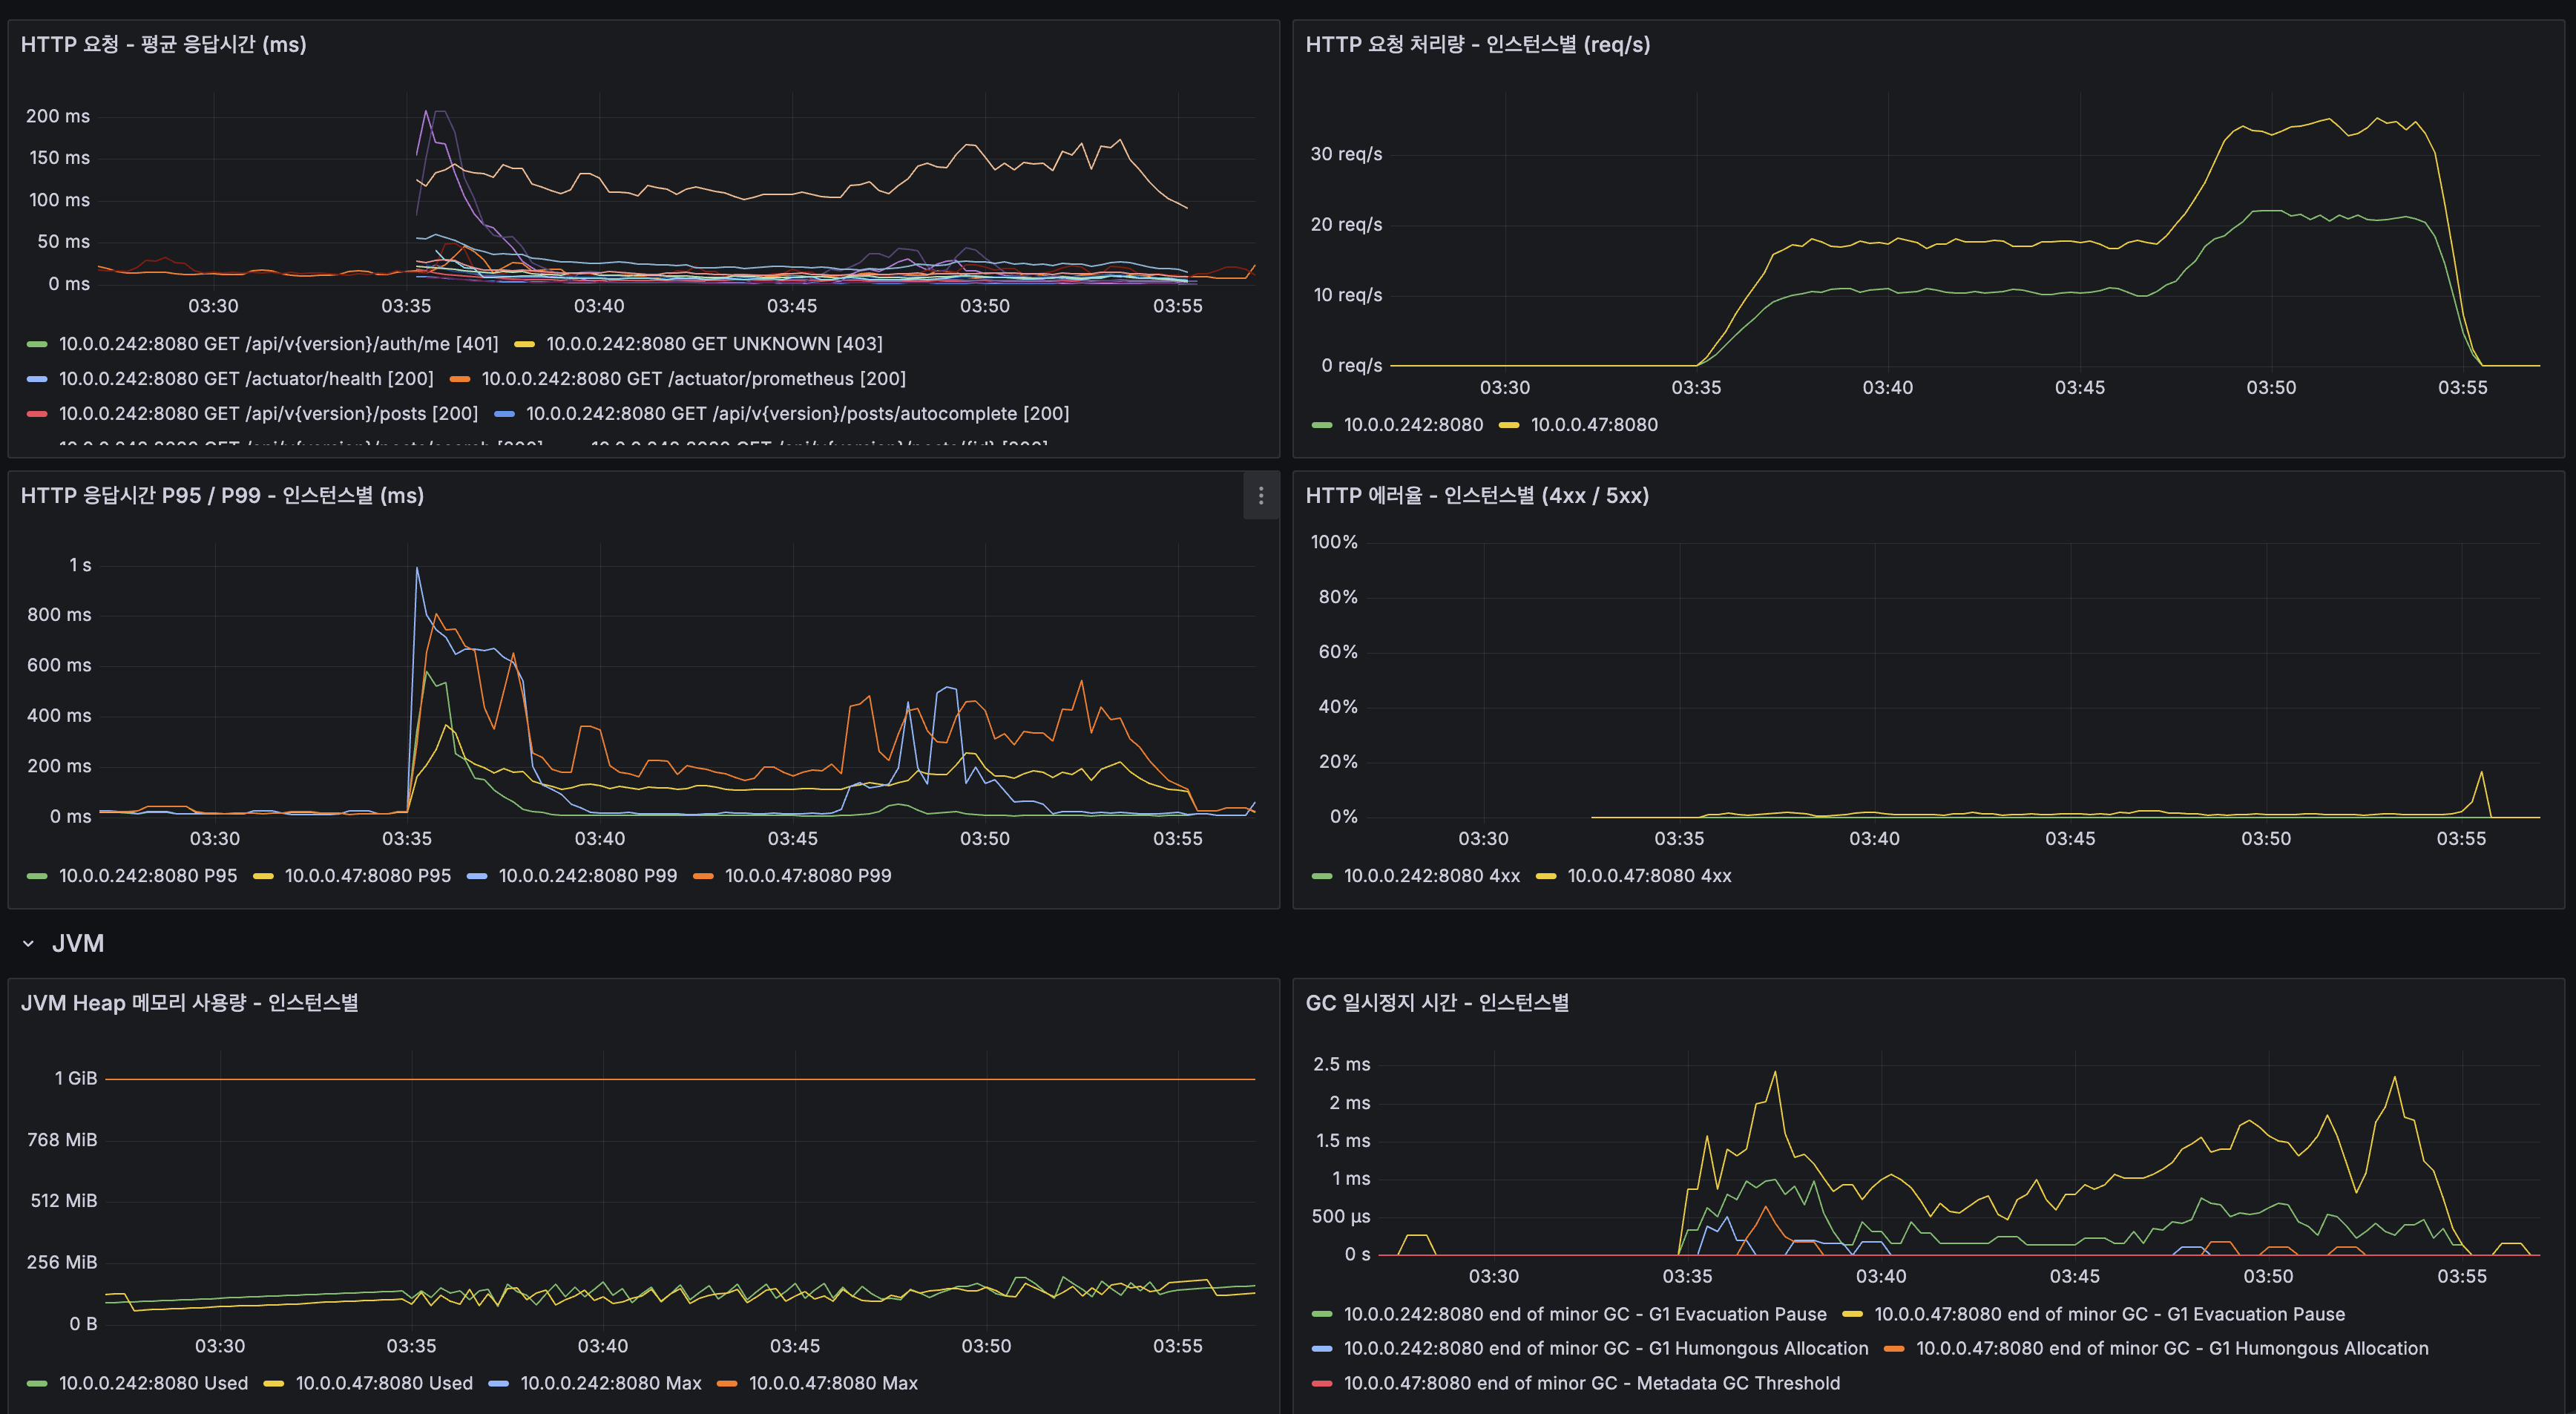This screenshot has width=2576, height=1414.
Task: Collapse the JVM row chevron
Action: (28, 943)
